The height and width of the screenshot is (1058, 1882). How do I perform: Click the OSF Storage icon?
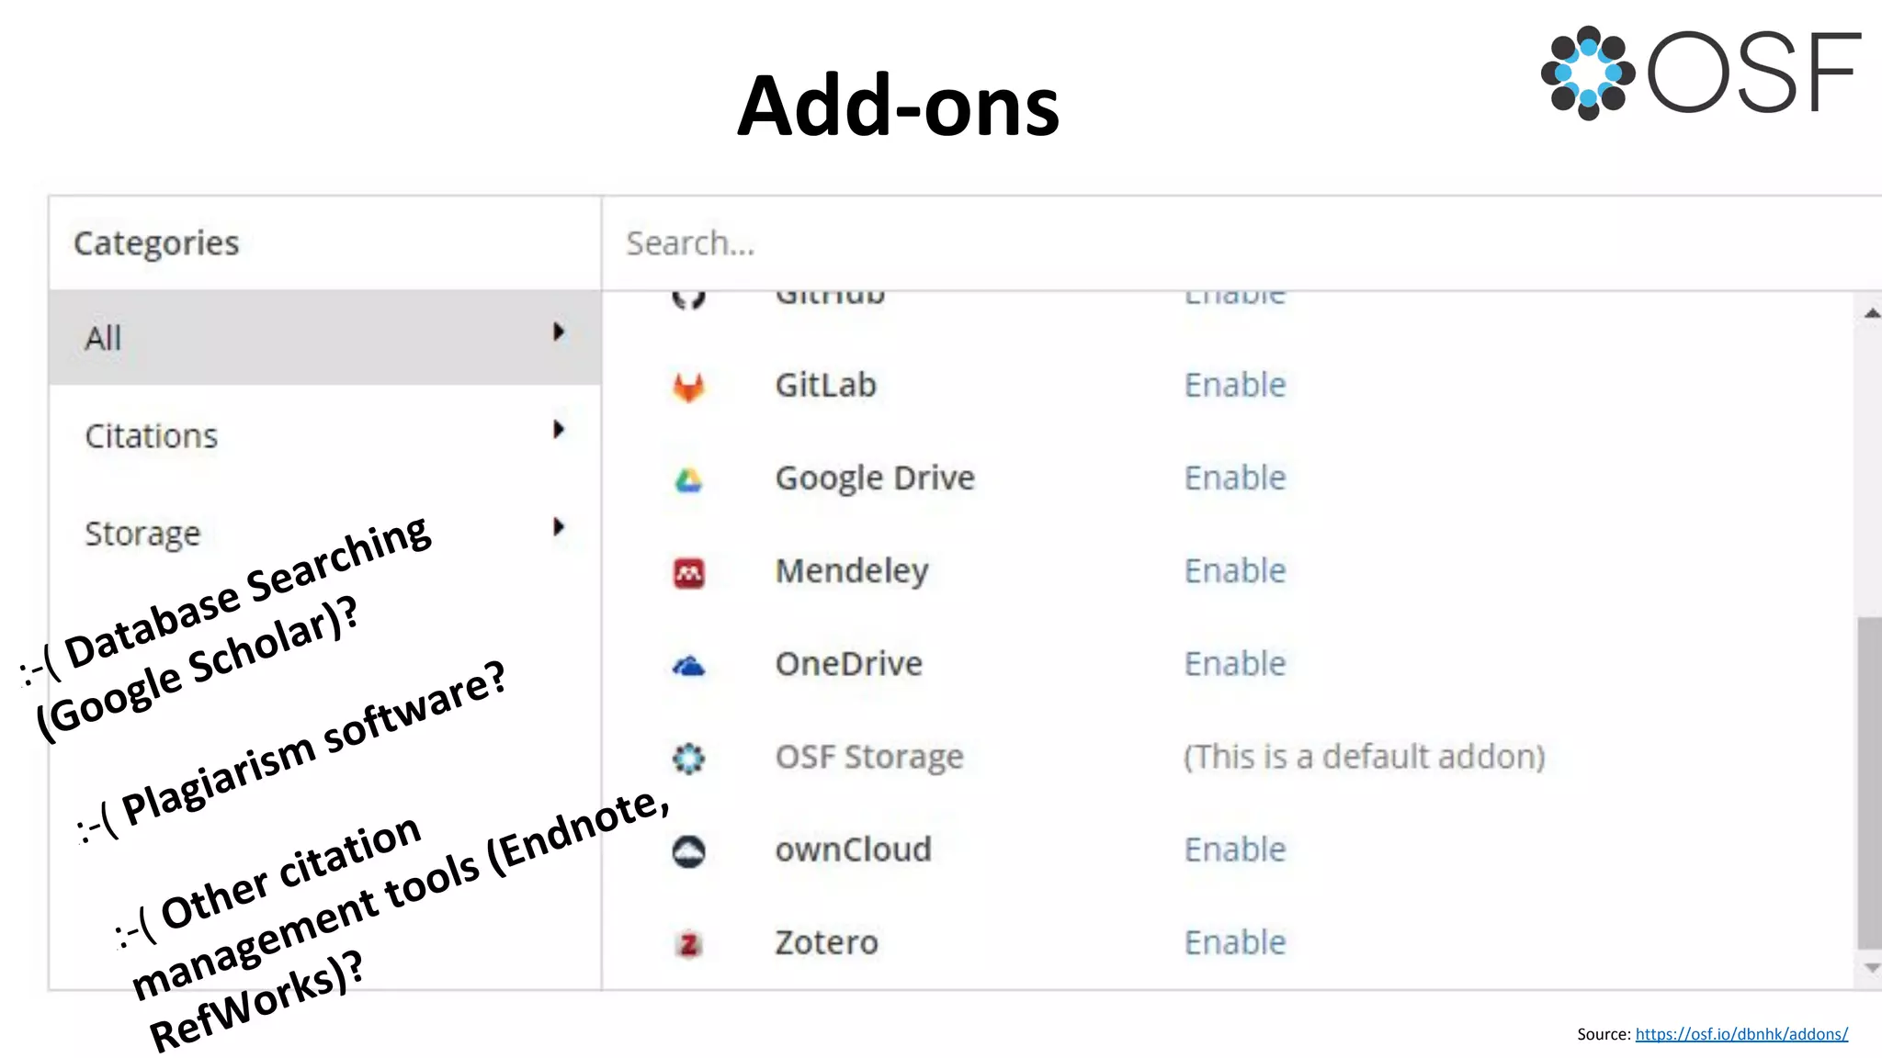click(688, 759)
